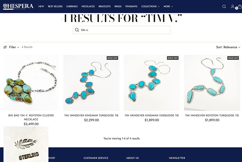Click the search field containing 'tim v.'
This screenshot has height=162, width=242.
click(x=122, y=30)
